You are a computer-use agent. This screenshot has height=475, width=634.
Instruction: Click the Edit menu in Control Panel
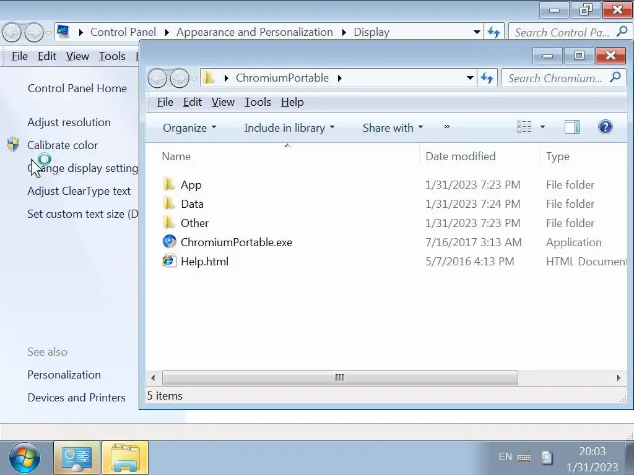pos(46,56)
